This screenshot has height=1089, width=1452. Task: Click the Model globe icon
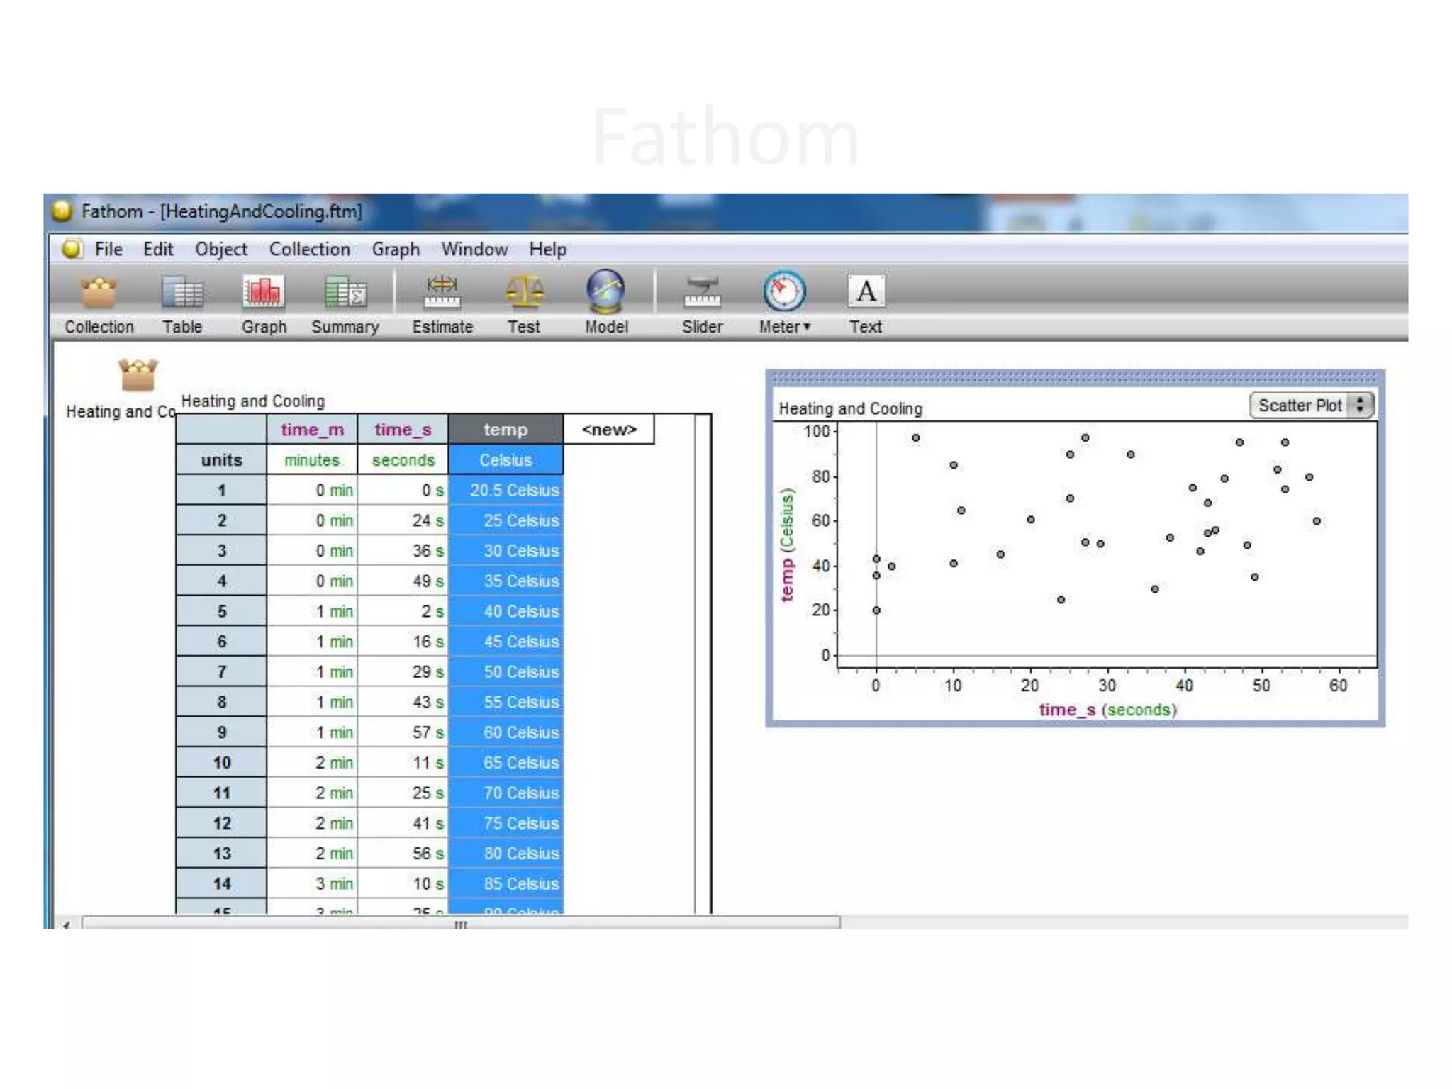[x=605, y=291]
